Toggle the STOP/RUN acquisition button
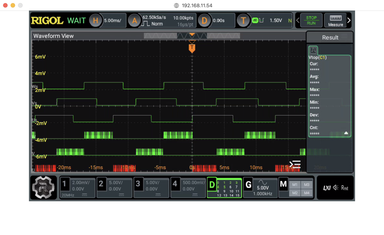Image resolution: width=384 pixels, height=235 pixels. 311,20
